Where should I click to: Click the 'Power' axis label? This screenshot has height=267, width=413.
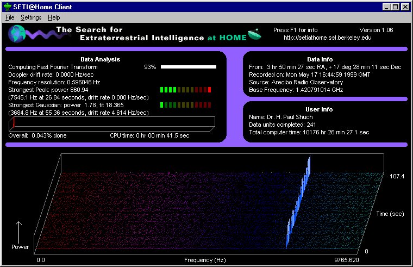coord(20,247)
